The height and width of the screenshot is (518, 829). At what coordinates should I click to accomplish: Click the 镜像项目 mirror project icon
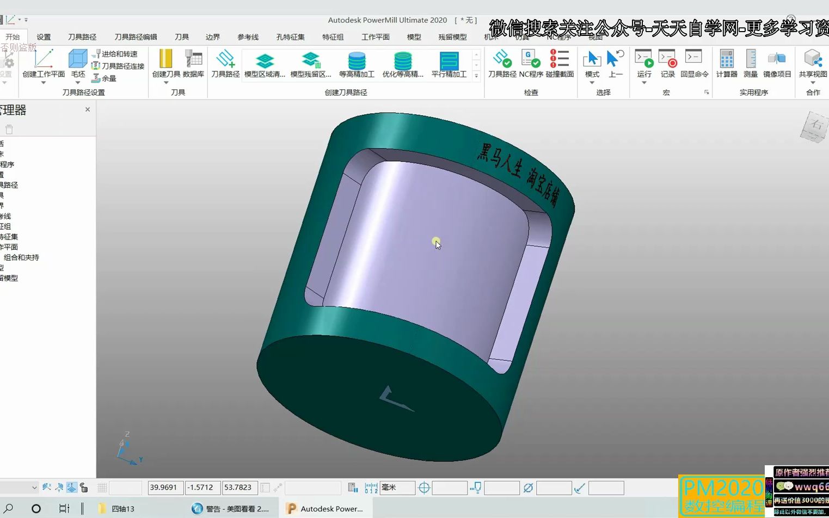click(777, 59)
